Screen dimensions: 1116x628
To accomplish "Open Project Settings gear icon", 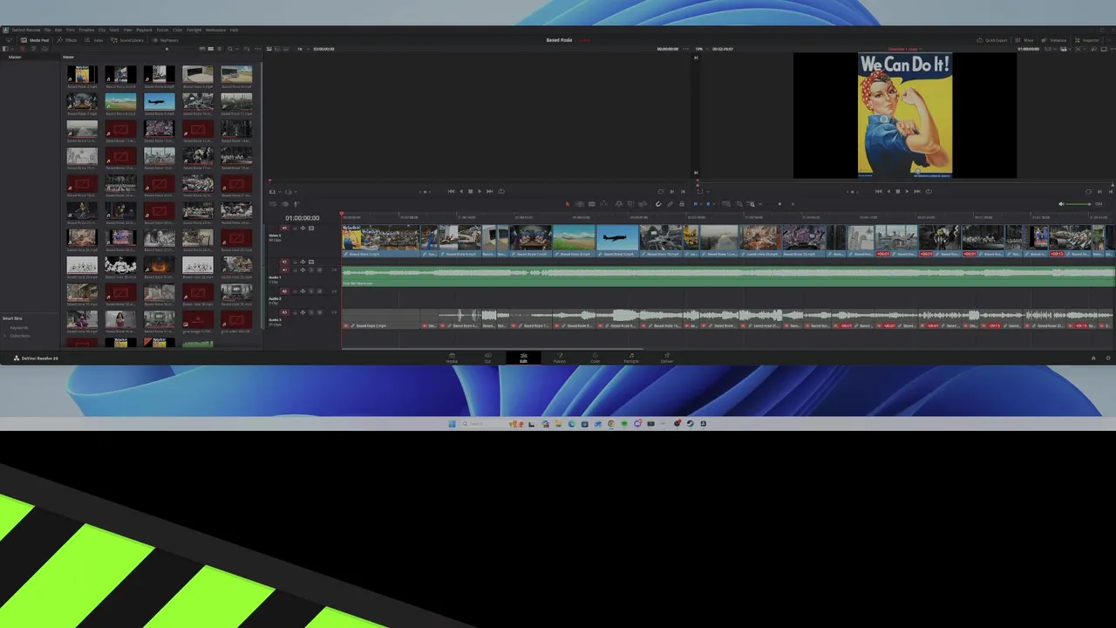I will (1108, 358).
